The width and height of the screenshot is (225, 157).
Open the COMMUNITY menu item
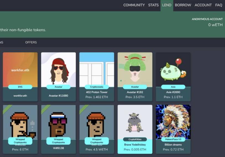coord(134,5)
